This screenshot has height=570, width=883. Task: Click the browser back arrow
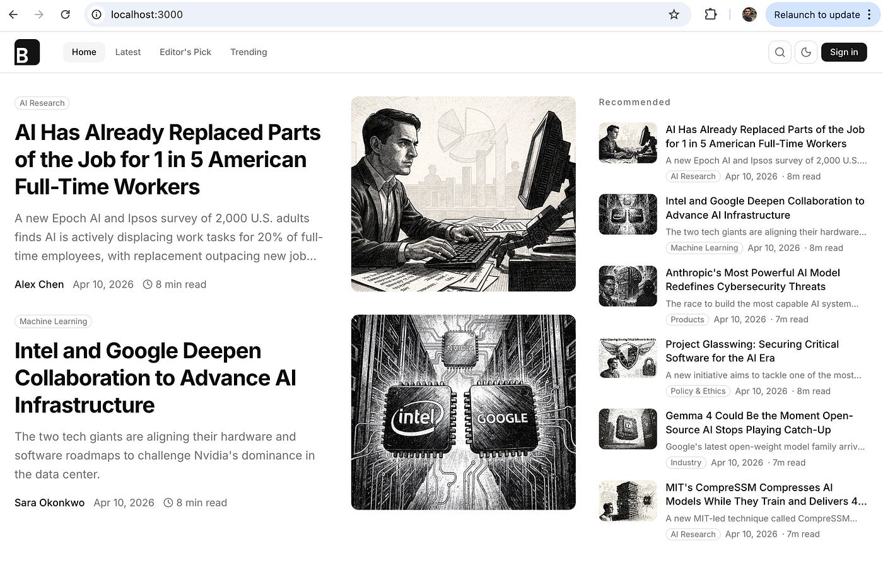coord(13,15)
